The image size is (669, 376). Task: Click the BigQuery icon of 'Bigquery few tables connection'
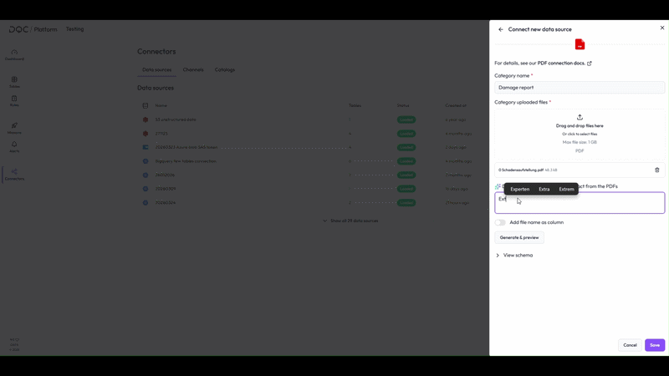pyautogui.click(x=146, y=161)
